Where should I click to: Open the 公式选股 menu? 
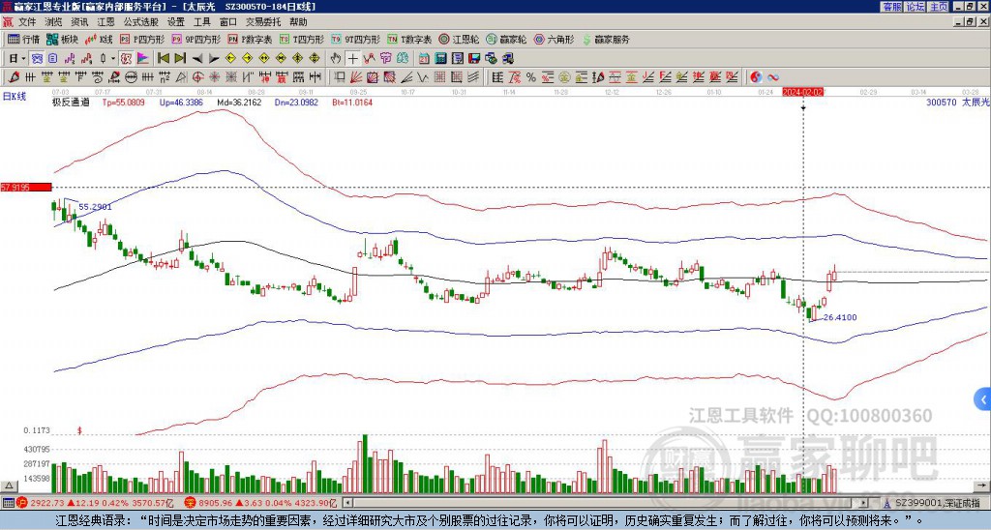click(x=141, y=22)
